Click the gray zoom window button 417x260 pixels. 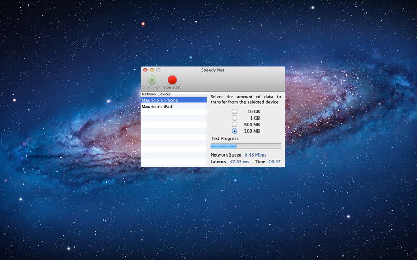pyautogui.click(x=158, y=70)
